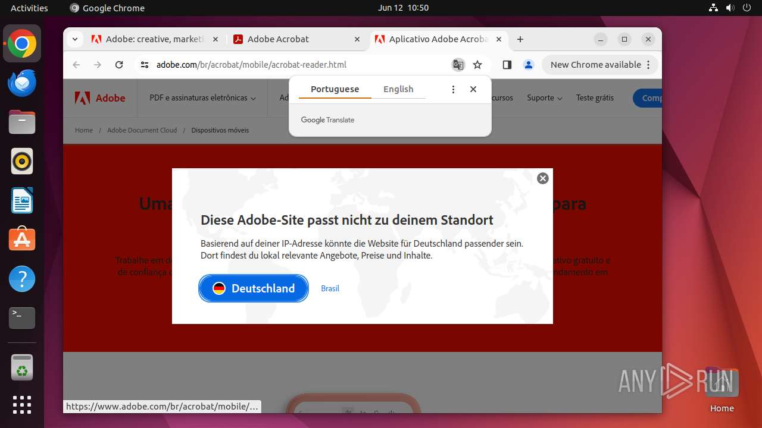
Task: Expand PDF e assinaturas eletrônicas menu
Action: [203, 98]
